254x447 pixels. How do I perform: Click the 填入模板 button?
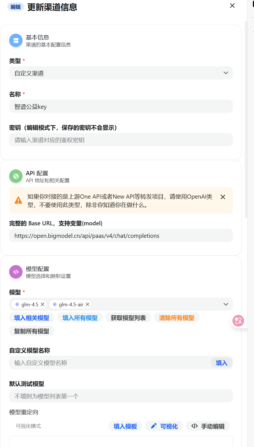point(125,426)
